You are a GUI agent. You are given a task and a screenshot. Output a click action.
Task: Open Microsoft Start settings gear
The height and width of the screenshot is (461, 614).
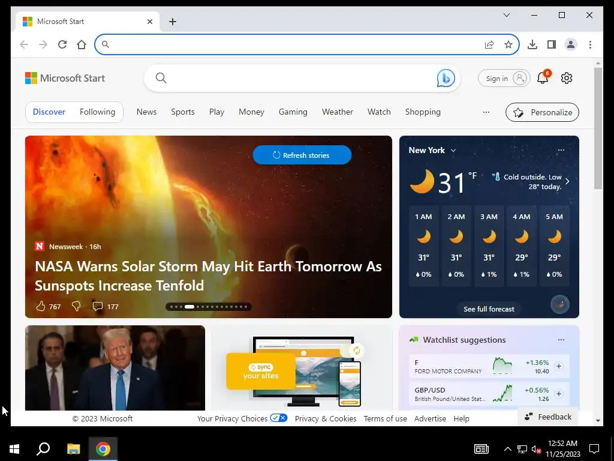tap(567, 78)
